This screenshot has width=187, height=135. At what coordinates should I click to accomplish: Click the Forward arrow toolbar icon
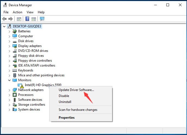pyautogui.click(x=11, y=19)
